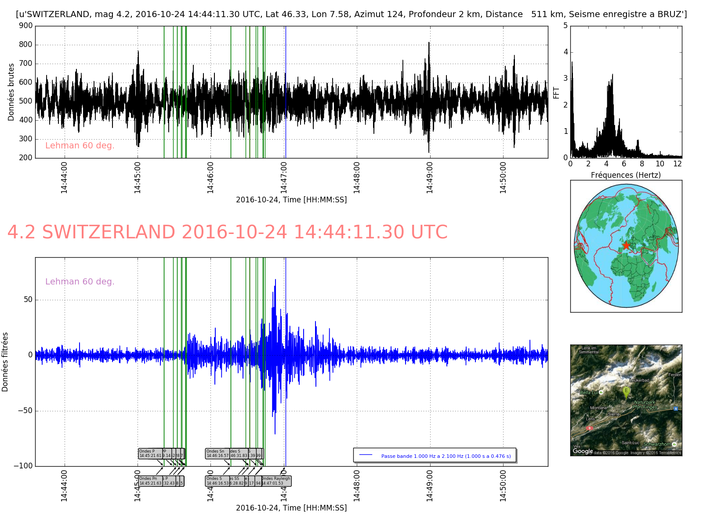703x518 pixels.
Task: Click the Ondes P annotation box
Action: pos(150,453)
